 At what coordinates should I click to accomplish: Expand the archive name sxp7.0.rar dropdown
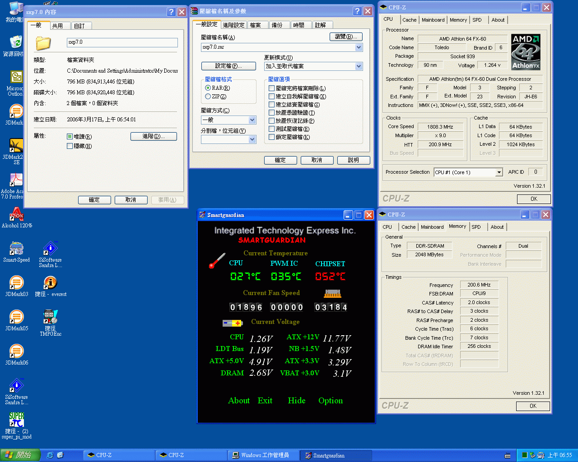click(359, 47)
